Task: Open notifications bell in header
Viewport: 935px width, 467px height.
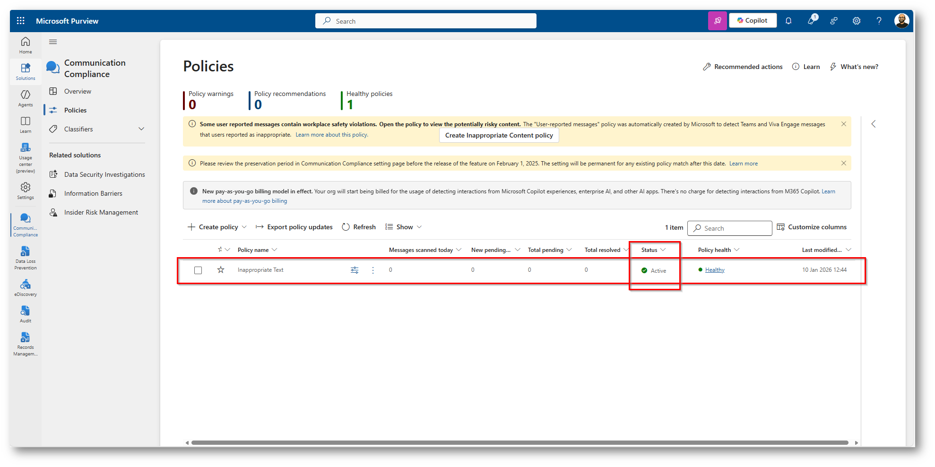Action: click(788, 21)
